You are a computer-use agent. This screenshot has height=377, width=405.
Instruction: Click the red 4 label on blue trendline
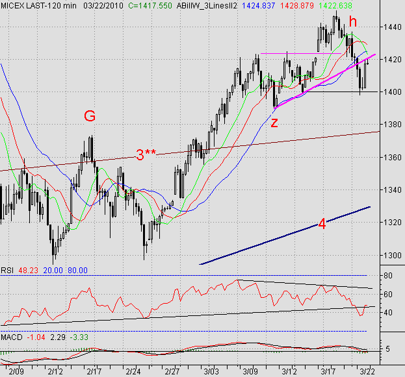click(x=322, y=224)
